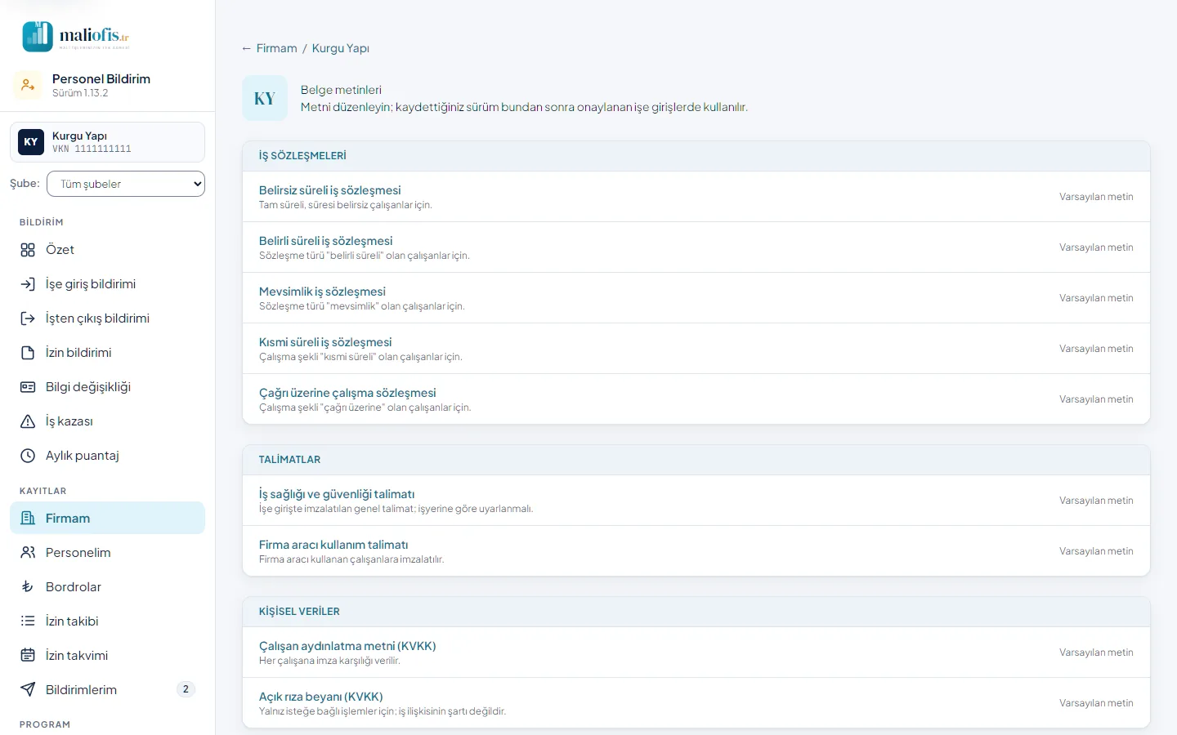The image size is (1177, 735).
Task: Click the TALİMATLAR section header
Action: [696, 460]
